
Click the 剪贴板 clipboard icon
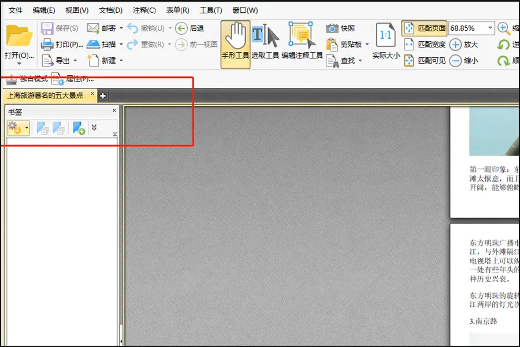(332, 44)
